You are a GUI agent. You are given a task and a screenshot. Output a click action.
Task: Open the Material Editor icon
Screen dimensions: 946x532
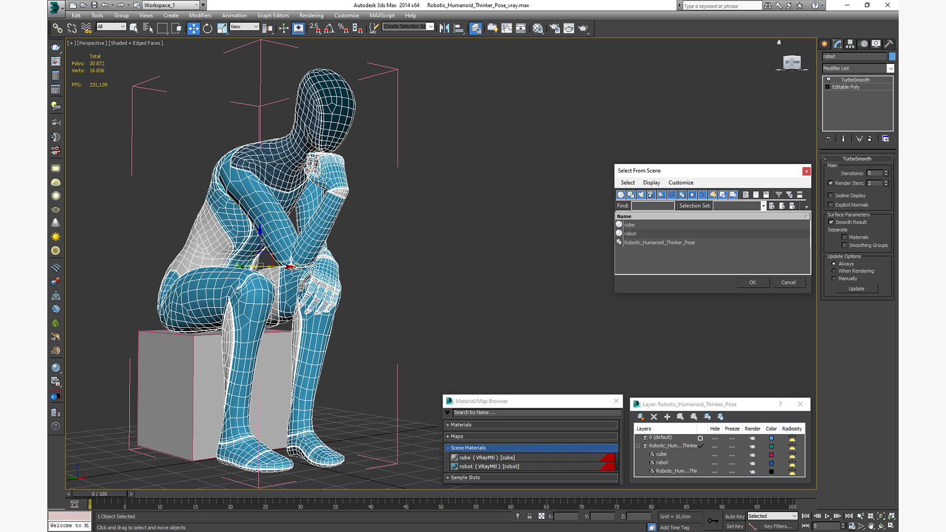pyautogui.click(x=538, y=28)
